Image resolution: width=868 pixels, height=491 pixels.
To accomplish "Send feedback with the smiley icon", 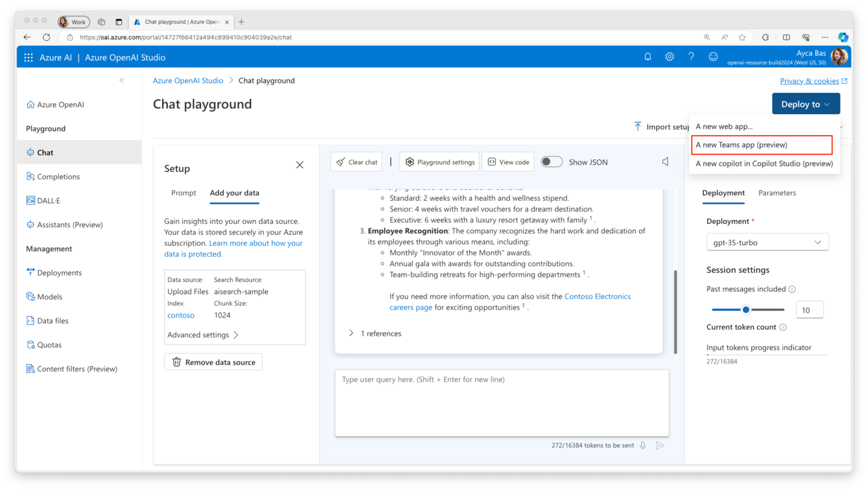I will tap(713, 56).
